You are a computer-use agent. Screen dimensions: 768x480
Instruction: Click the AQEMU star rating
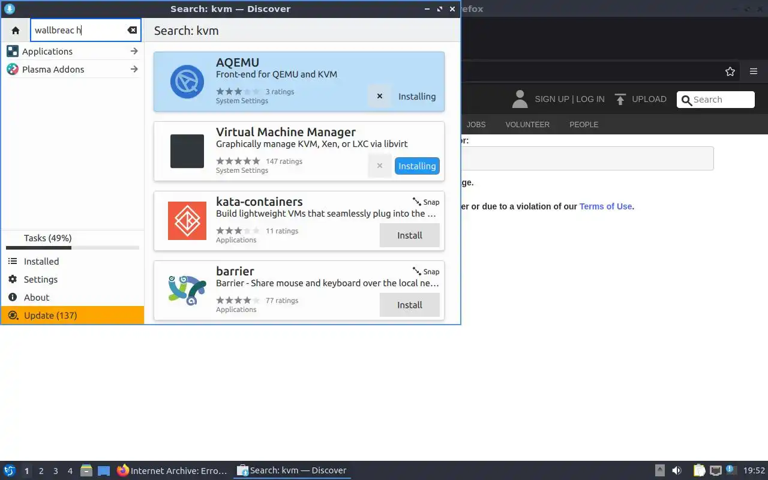[x=238, y=92]
